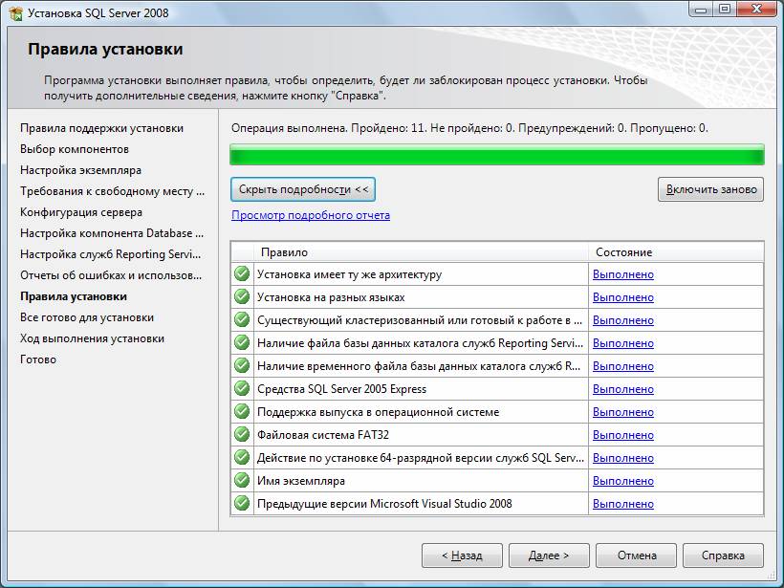
Task: Sort by the 'Состояние' column header
Action: pyautogui.click(x=675, y=252)
